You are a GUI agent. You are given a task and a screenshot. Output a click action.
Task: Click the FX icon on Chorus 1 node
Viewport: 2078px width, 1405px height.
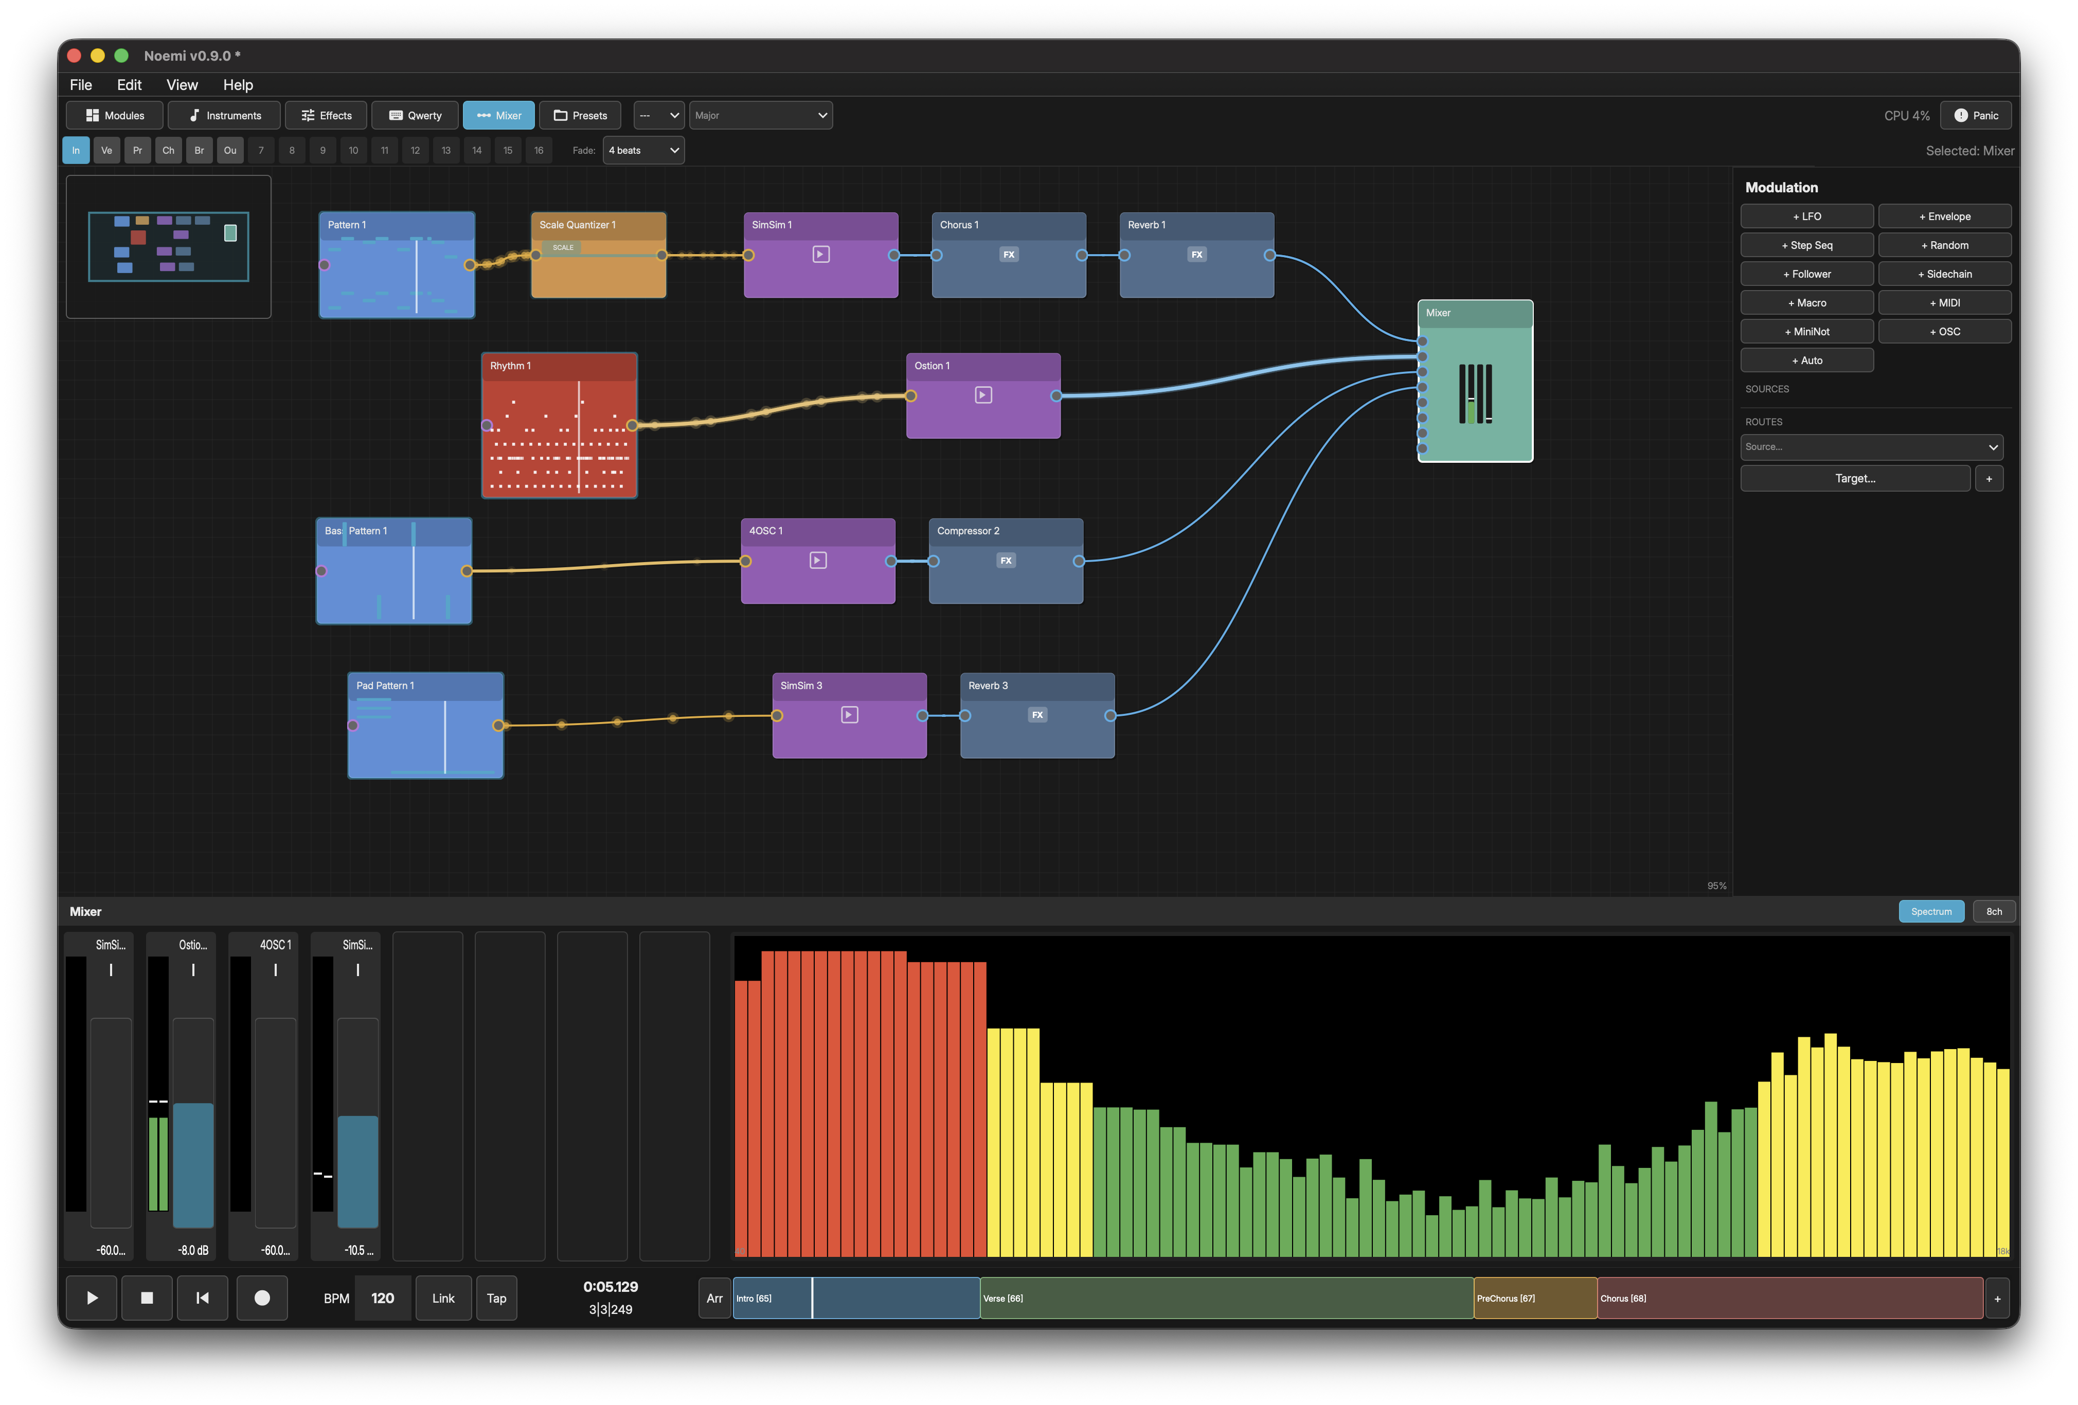click(x=1009, y=255)
